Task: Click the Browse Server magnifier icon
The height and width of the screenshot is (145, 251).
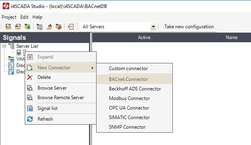Action: pos(30,88)
